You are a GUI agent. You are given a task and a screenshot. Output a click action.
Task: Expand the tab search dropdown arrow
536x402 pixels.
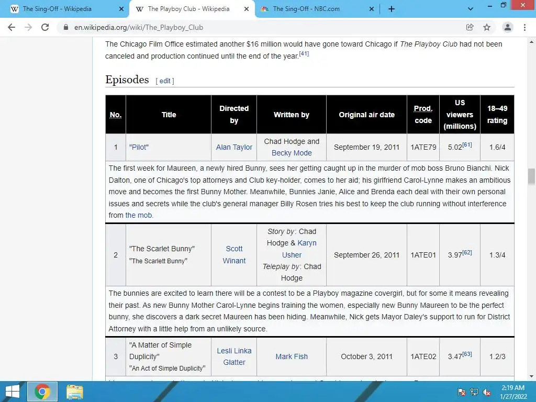(471, 9)
